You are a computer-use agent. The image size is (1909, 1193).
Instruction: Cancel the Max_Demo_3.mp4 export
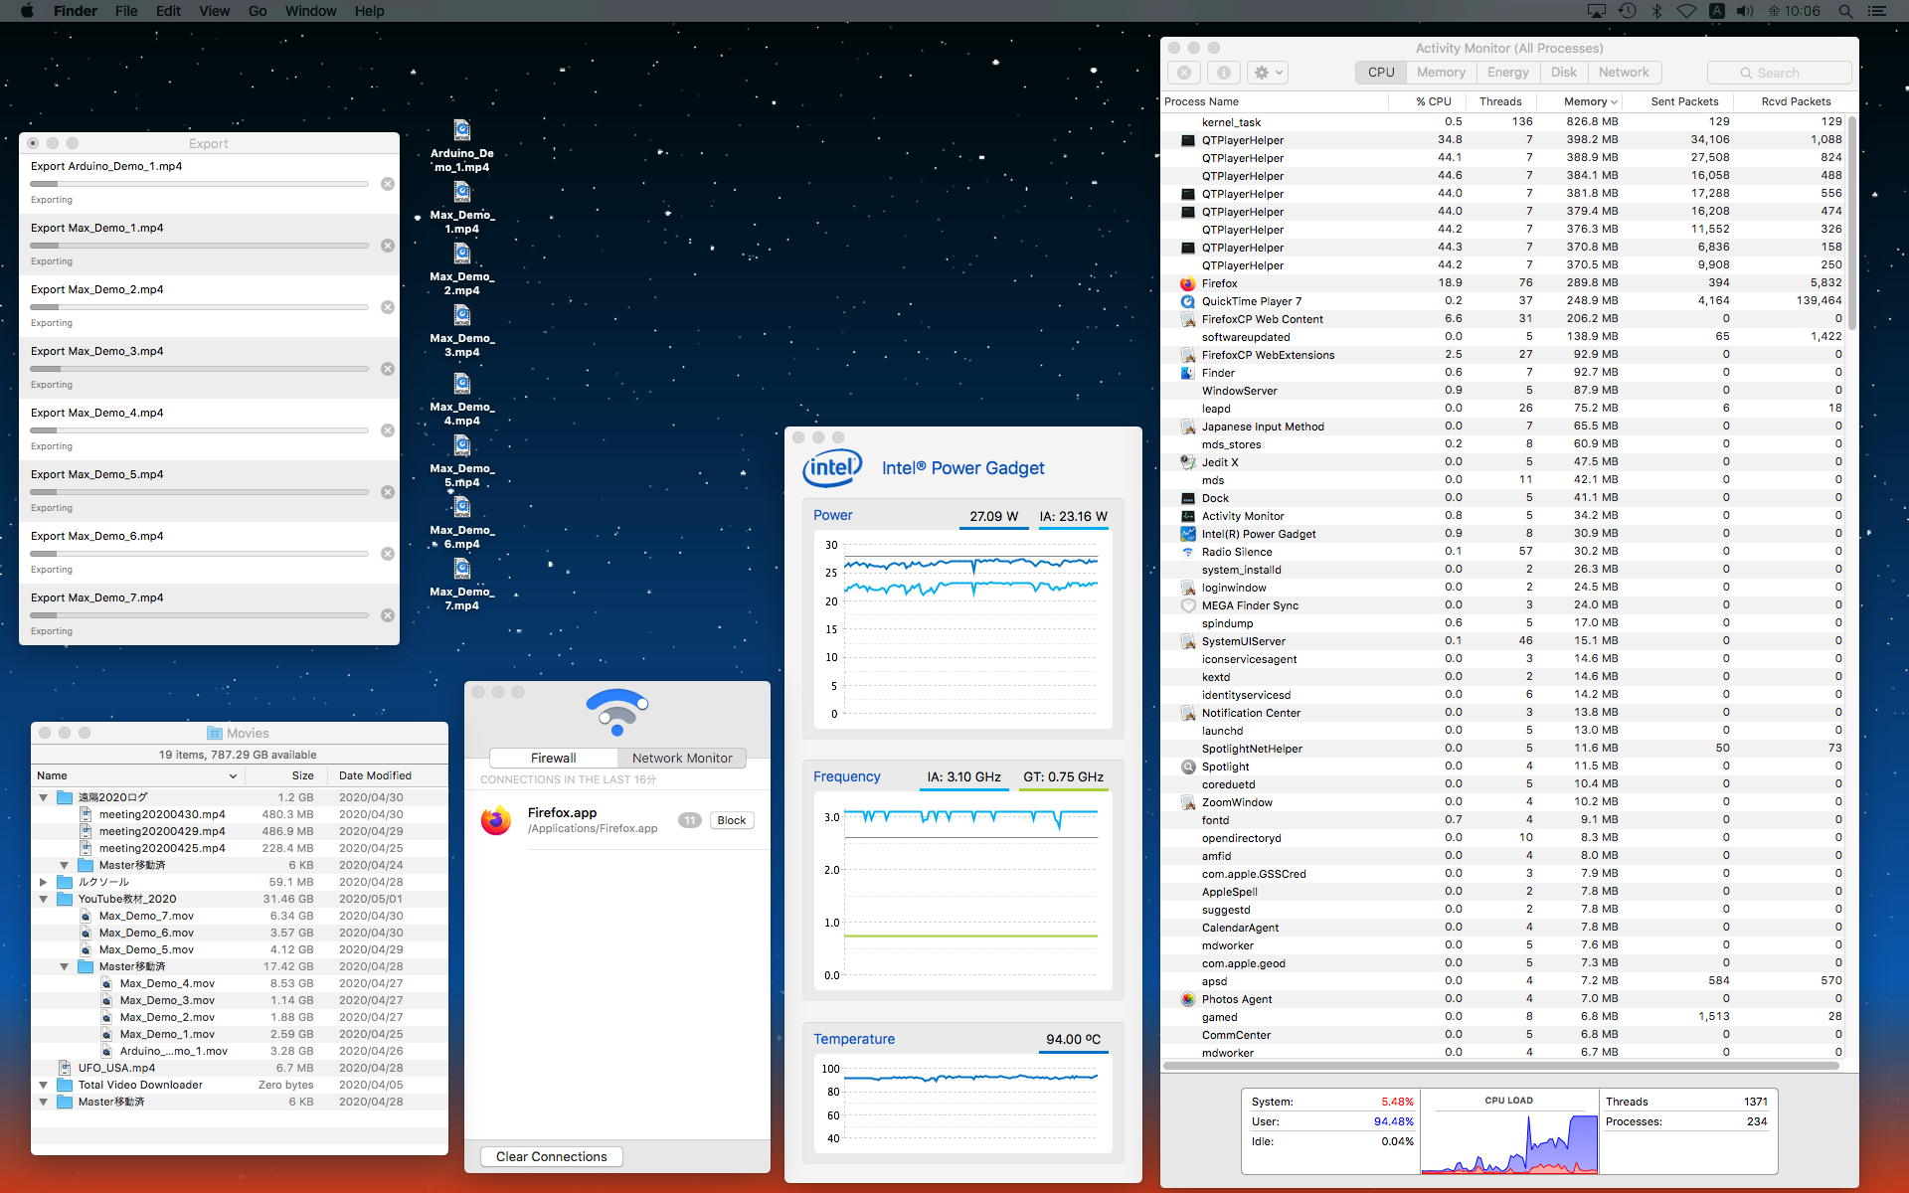tap(388, 369)
